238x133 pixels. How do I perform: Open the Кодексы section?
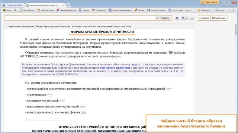[x=84, y=10]
